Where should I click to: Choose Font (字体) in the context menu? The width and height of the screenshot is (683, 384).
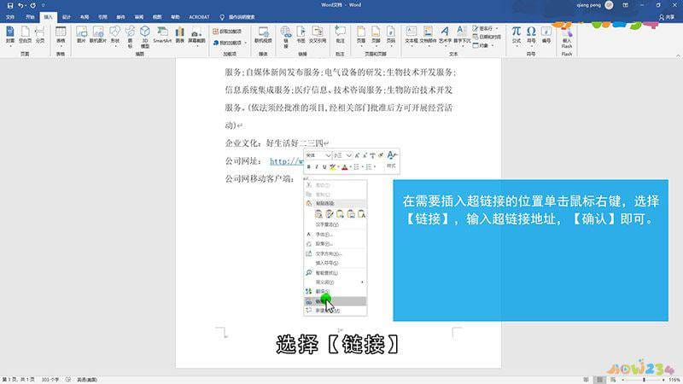pyautogui.click(x=335, y=234)
